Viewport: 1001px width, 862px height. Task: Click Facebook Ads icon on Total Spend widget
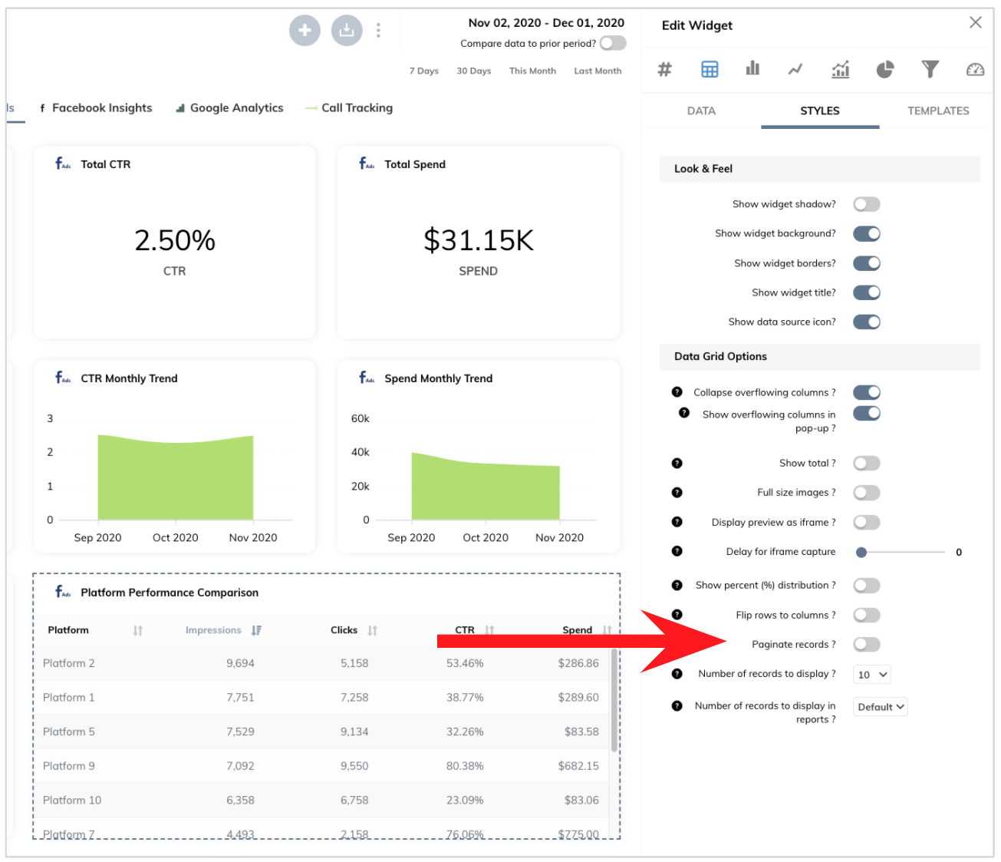(x=367, y=163)
